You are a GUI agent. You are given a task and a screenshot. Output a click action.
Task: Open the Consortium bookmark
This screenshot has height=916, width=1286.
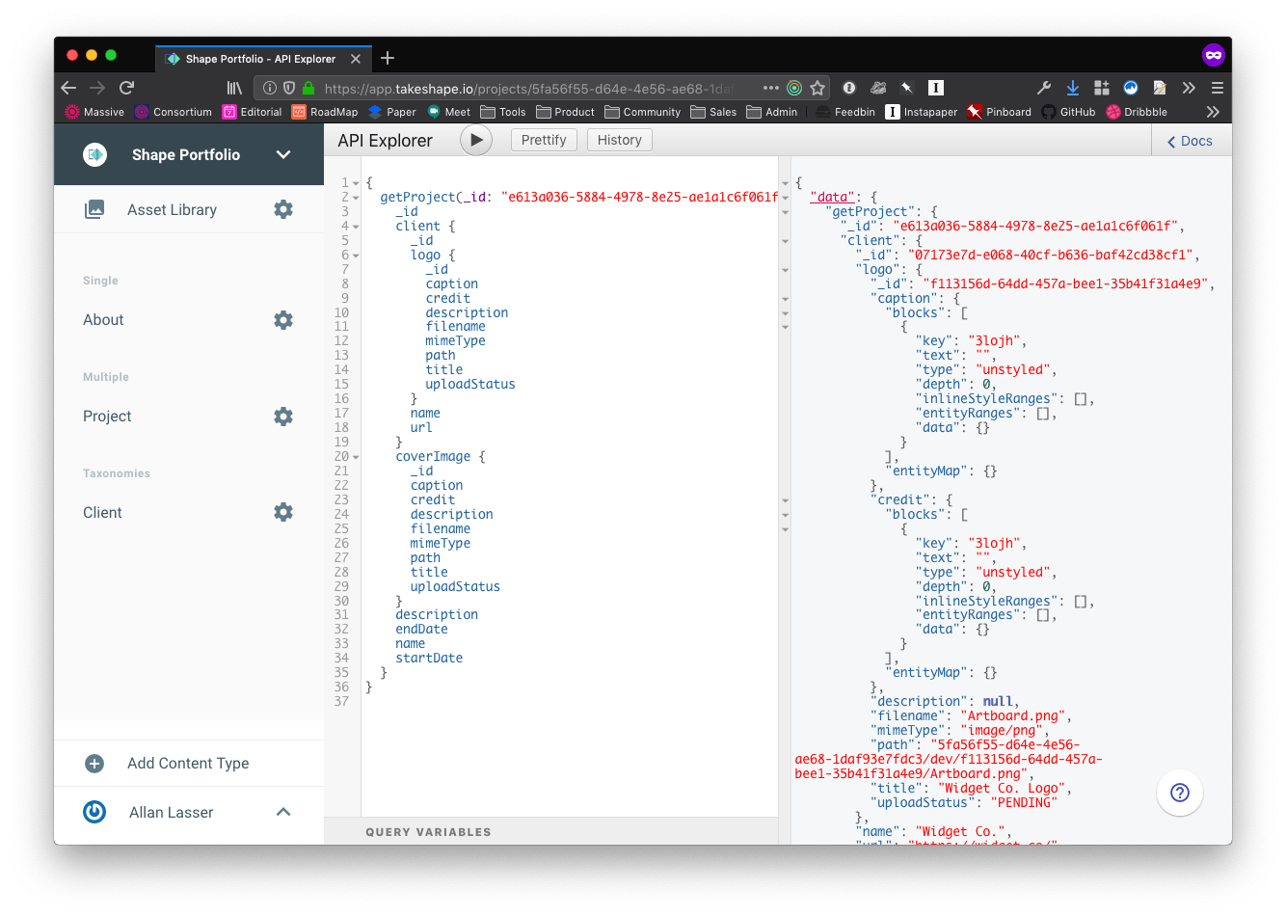174,112
